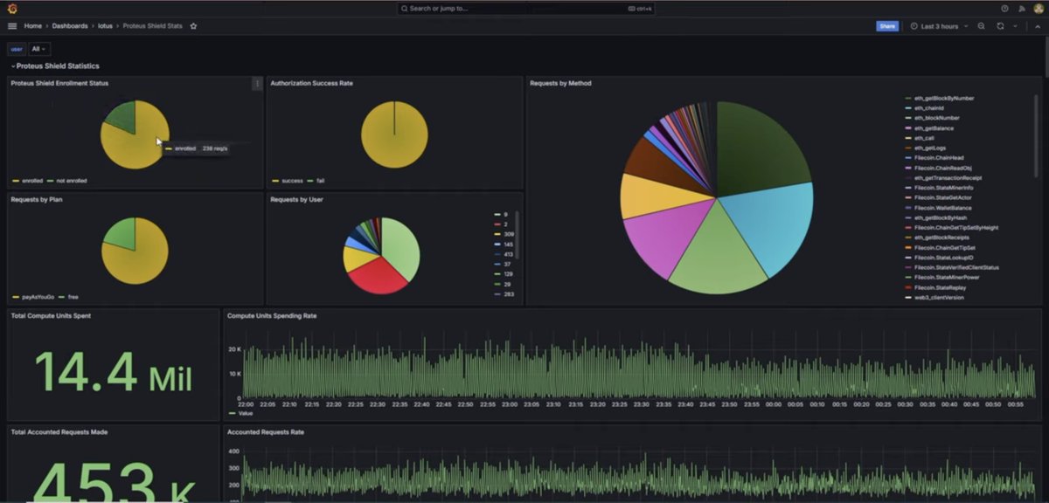Click the Home breadcrumb
Image resolution: width=1049 pixels, height=503 pixels.
tap(33, 26)
